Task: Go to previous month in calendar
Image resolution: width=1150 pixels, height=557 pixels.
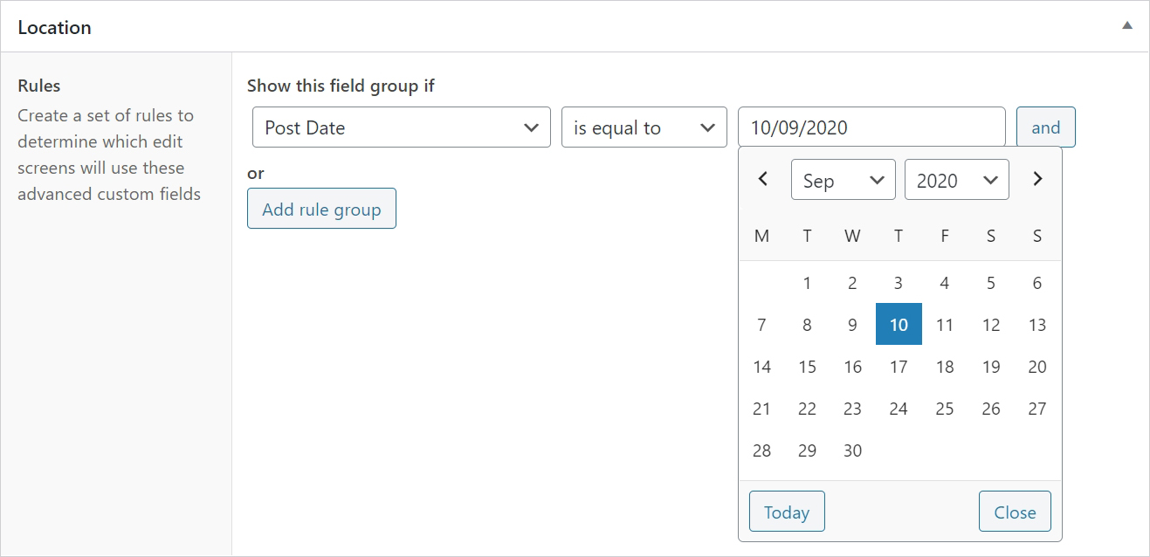Action: point(762,180)
